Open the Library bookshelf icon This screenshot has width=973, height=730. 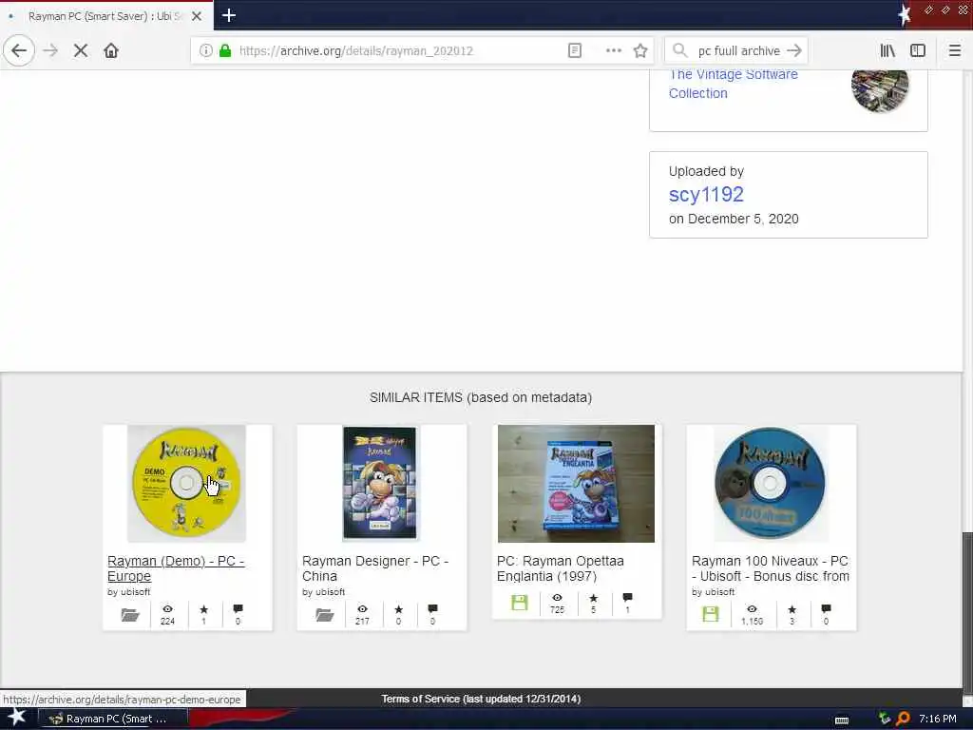888,51
